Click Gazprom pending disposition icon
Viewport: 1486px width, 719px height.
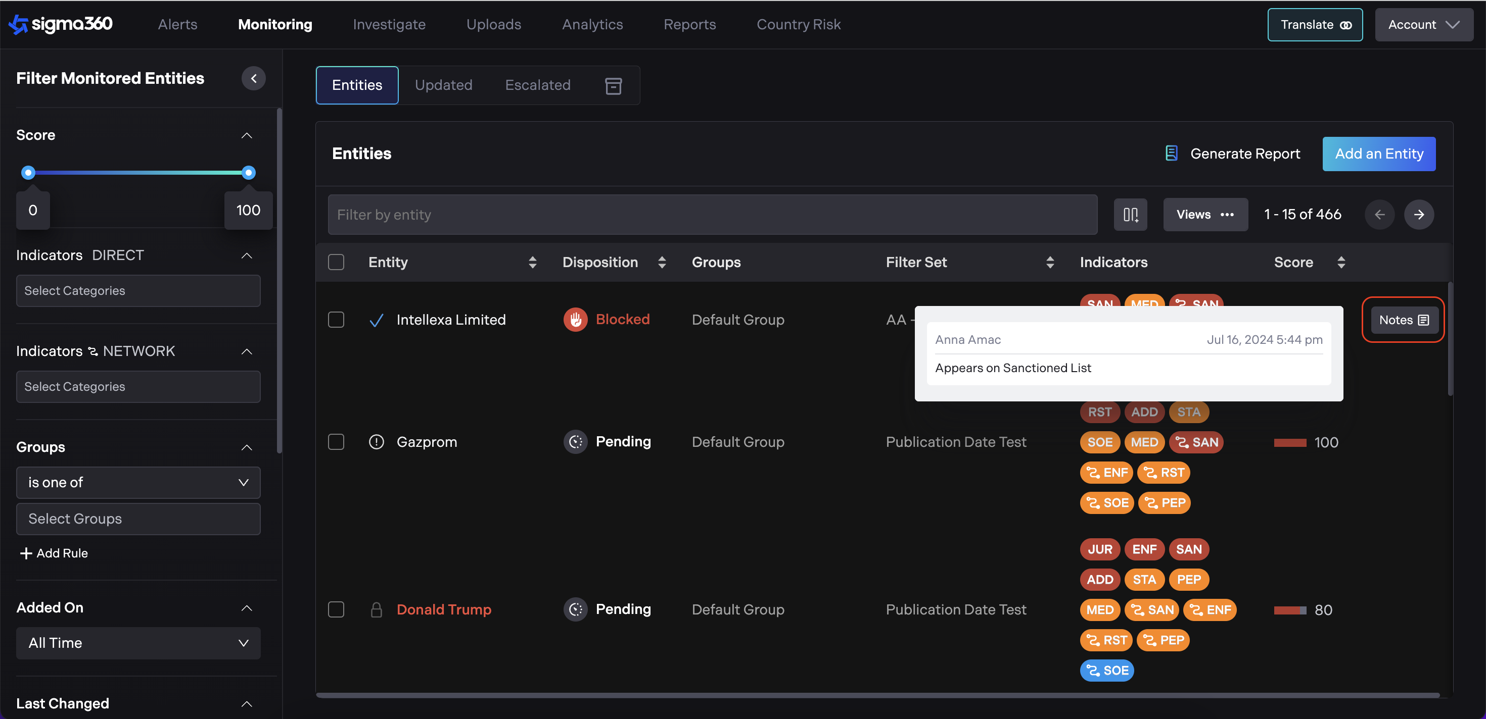click(575, 442)
